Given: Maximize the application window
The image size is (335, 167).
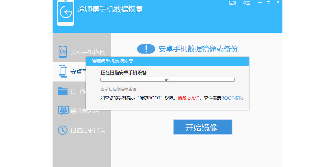Looking at the screenshot, I should (269, 3).
